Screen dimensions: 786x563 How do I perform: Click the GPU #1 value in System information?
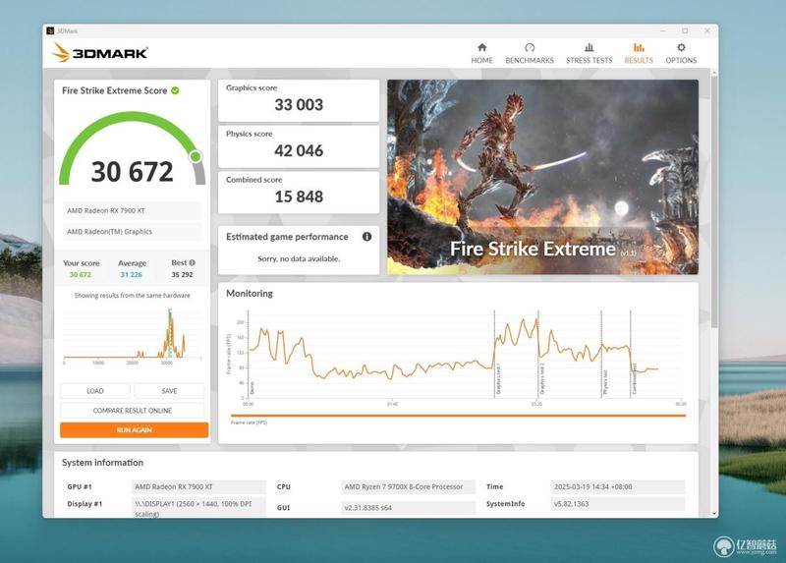(x=198, y=486)
